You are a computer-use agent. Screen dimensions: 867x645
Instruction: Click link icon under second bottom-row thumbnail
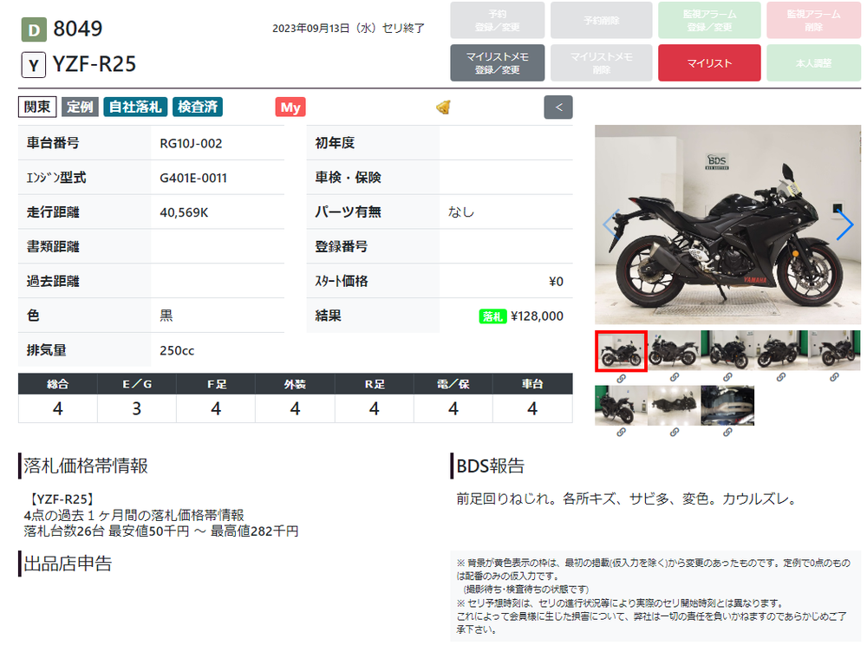pyautogui.click(x=674, y=433)
